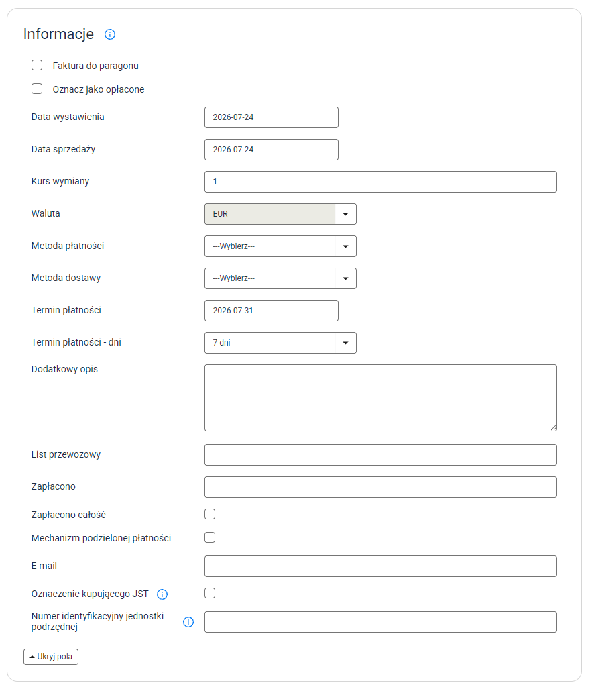The height and width of the screenshot is (689, 590).
Task: Focus the List przewozowy field
Action: pos(381,455)
